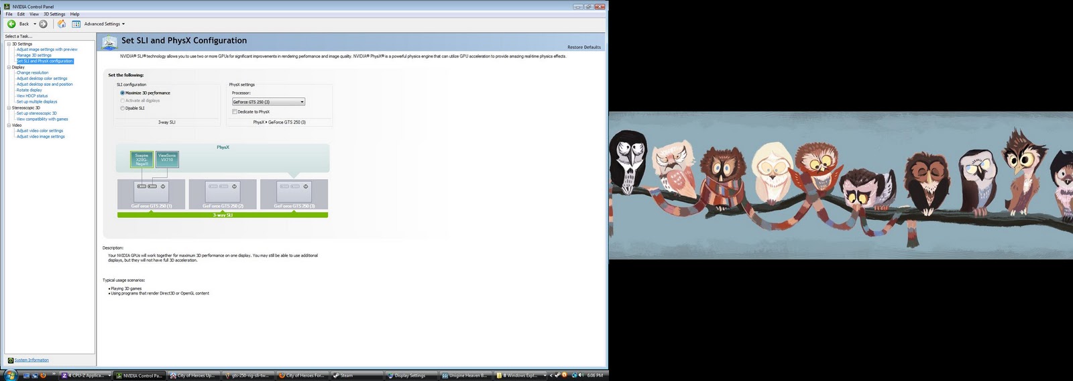The image size is (1073, 381).
Task: Open View compatibility with games task
Action: (42, 119)
